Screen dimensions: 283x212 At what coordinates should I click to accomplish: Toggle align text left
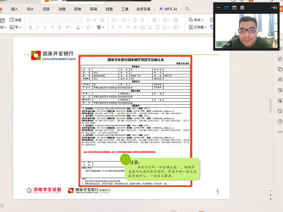113,28
